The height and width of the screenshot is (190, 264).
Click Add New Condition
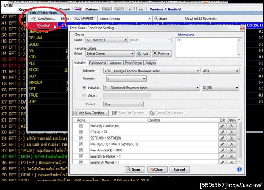(x=91, y=113)
